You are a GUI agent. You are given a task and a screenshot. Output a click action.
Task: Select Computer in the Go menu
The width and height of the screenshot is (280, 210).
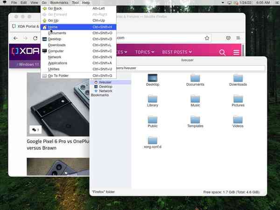tap(78, 51)
